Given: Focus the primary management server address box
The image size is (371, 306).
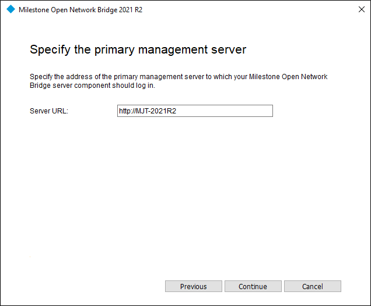Looking at the screenshot, I should click(x=195, y=111).
